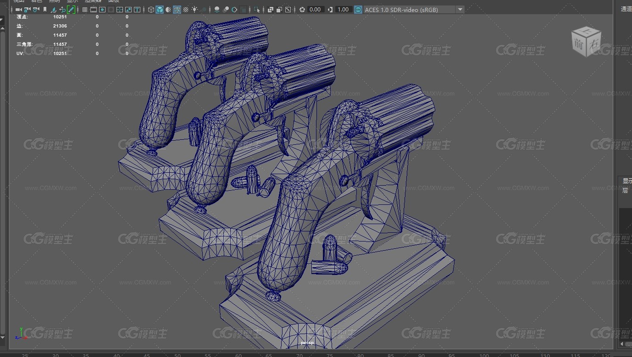Open the ACES 1.0 SDR-video color dropdown
The image size is (632, 357).
pyautogui.click(x=414, y=9)
